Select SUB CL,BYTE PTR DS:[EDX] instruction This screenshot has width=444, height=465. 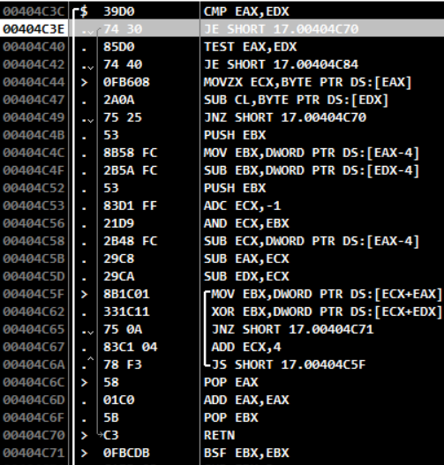(296, 100)
